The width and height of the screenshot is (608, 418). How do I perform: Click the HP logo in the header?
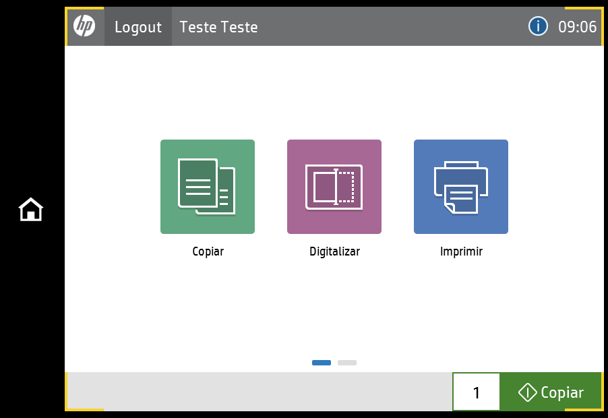84,27
